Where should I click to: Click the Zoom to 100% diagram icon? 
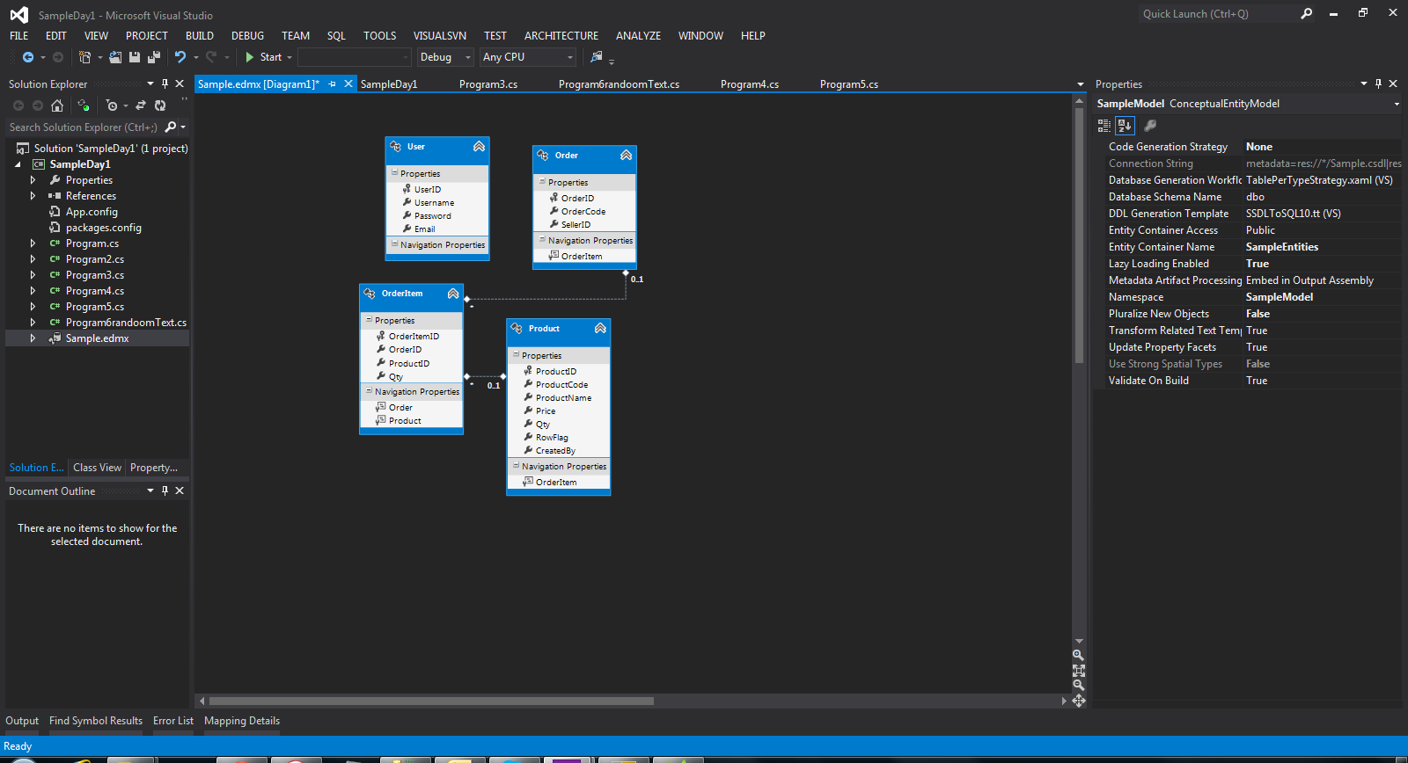point(1078,670)
